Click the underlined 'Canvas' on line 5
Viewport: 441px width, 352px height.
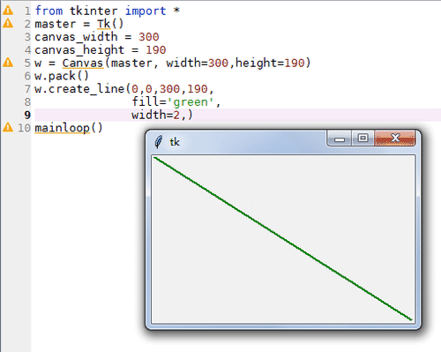pos(83,63)
